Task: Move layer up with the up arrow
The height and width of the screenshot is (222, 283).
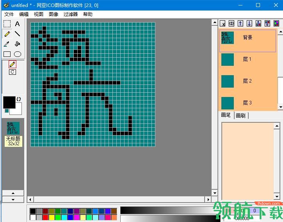Action: pyautogui.click(x=240, y=23)
